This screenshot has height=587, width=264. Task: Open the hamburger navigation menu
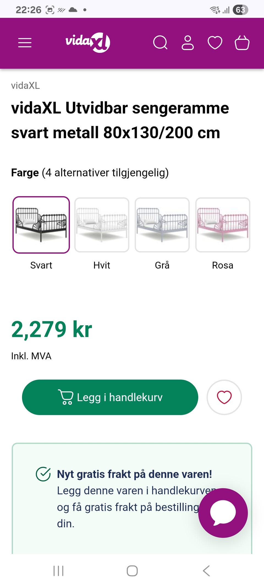pyautogui.click(x=25, y=43)
